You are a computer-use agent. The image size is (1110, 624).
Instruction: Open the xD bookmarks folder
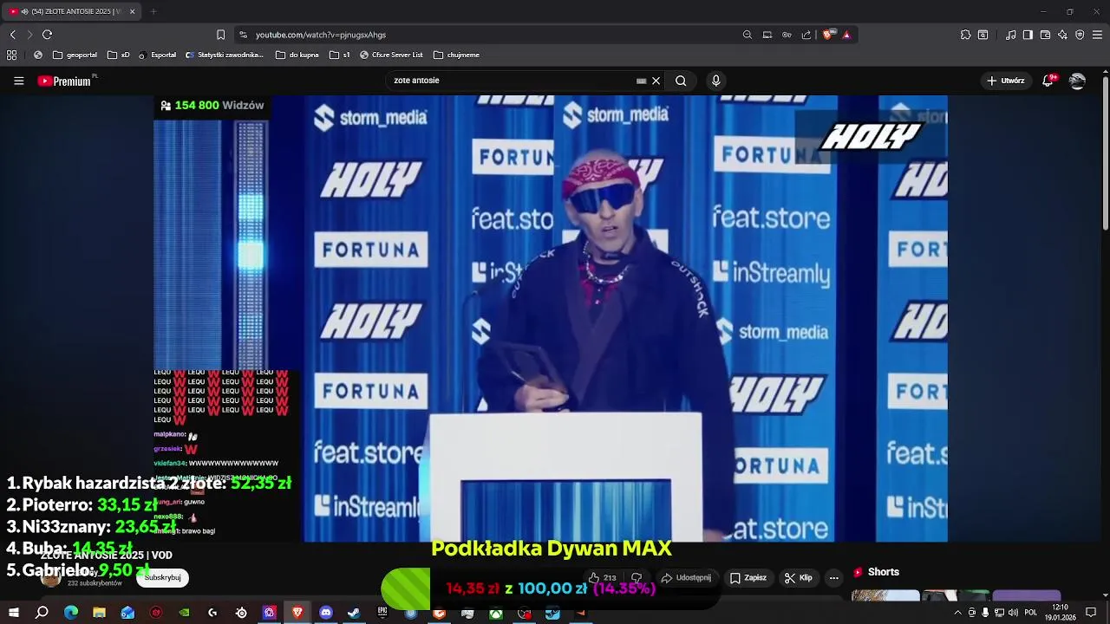coord(119,55)
